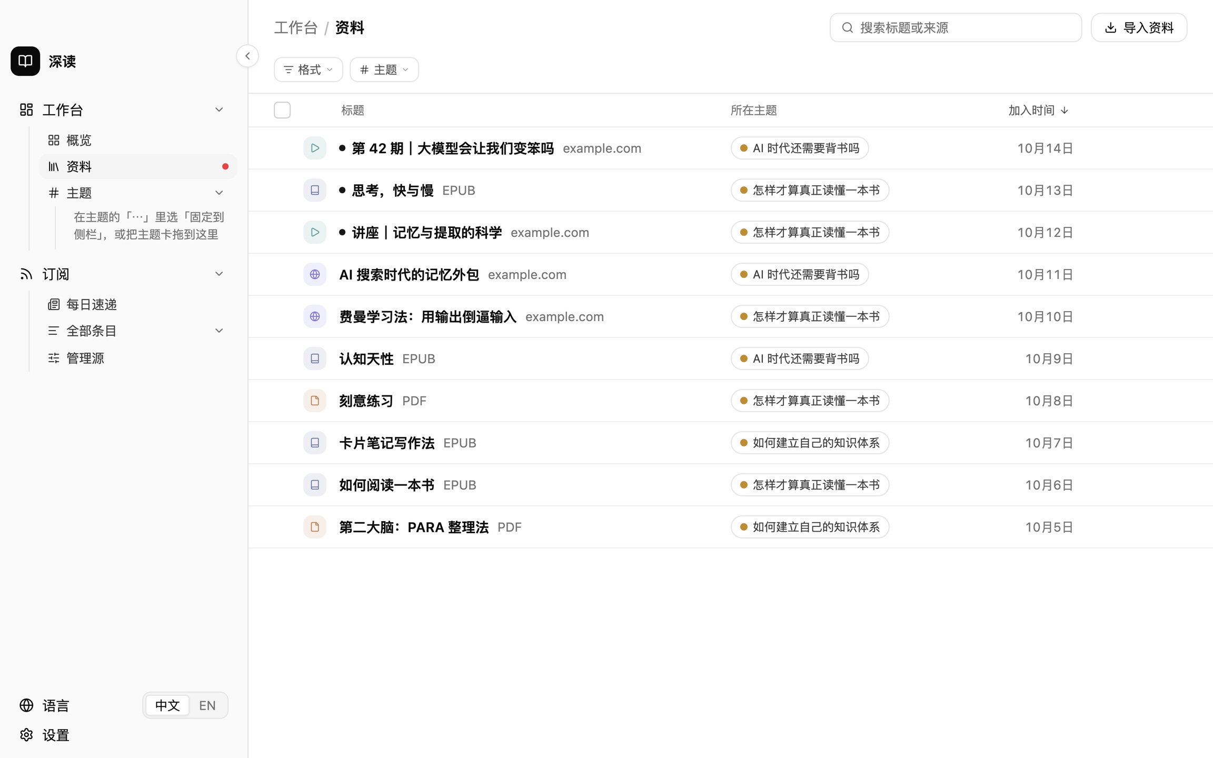
Task: Click the globe icon for AI 搜索时代的记忆外包
Action: pyautogui.click(x=315, y=274)
